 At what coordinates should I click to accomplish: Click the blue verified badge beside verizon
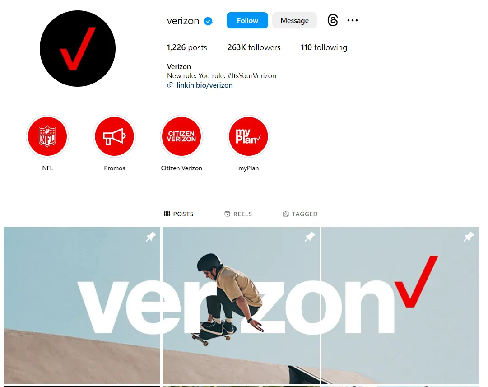tap(208, 21)
